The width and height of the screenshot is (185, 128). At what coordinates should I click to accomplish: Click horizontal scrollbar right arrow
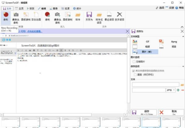pos(125,115)
